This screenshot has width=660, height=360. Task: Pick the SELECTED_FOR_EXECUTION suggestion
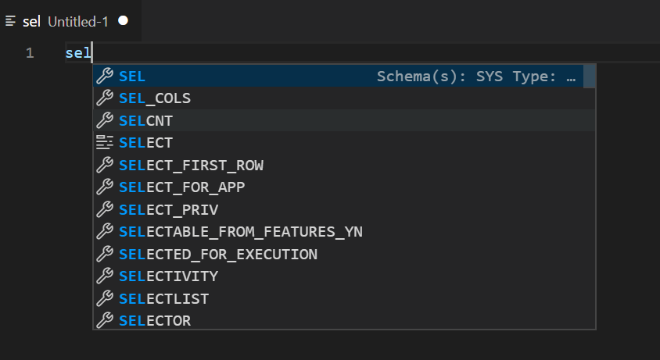coord(218,254)
